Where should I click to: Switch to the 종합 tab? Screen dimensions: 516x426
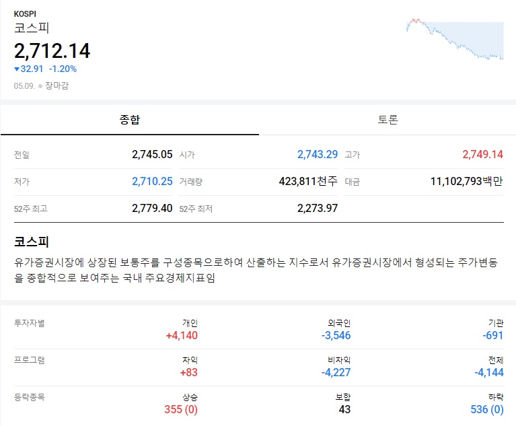[130, 120]
